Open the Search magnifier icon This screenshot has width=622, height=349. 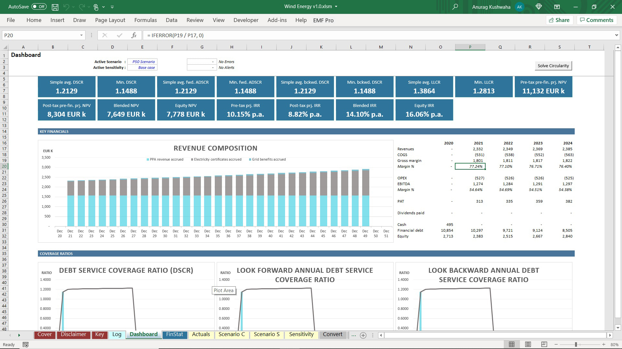click(x=455, y=7)
